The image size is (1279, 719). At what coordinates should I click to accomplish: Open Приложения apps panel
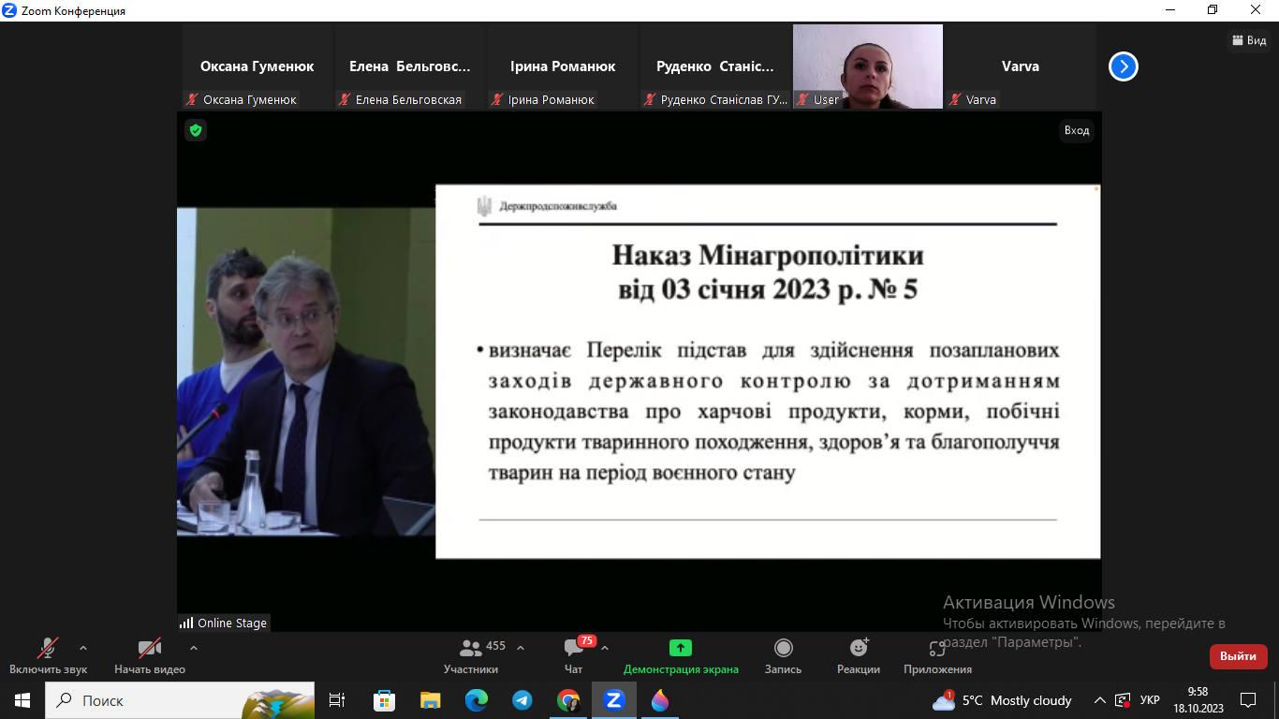[x=937, y=655]
